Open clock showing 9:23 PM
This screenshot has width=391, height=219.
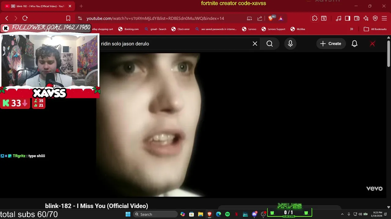[x=377, y=214]
